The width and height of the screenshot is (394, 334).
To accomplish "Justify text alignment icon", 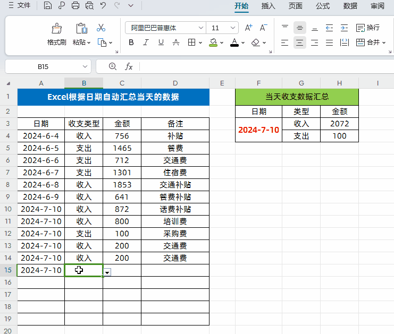I will point(329,42).
